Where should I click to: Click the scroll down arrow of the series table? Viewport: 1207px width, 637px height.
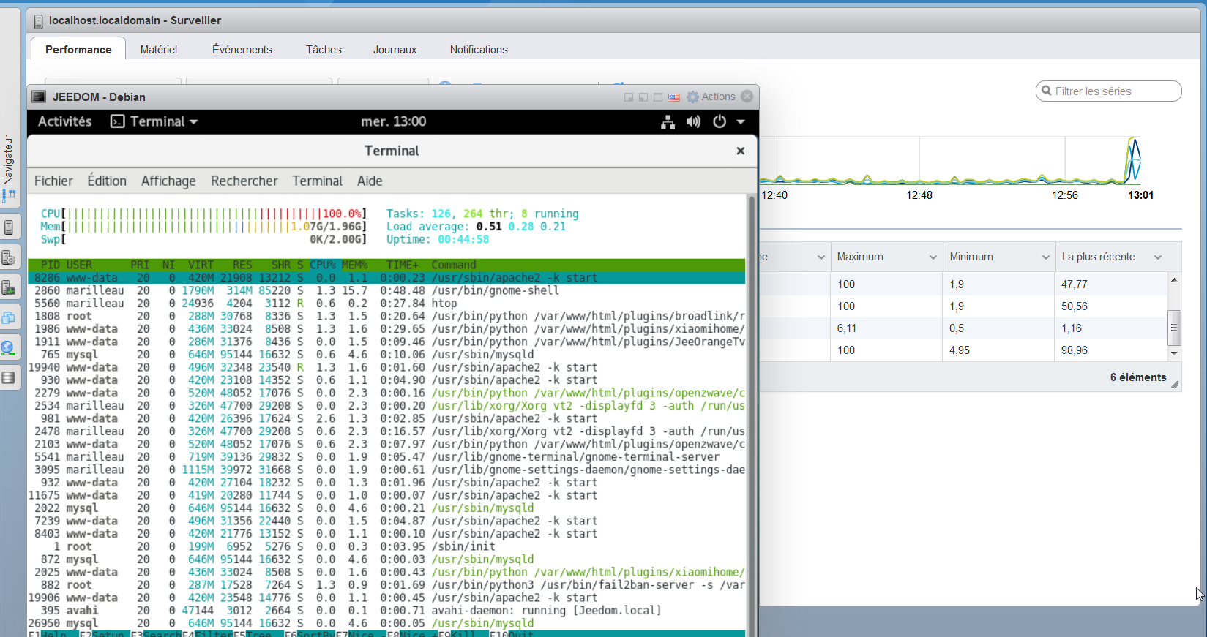[x=1174, y=353]
